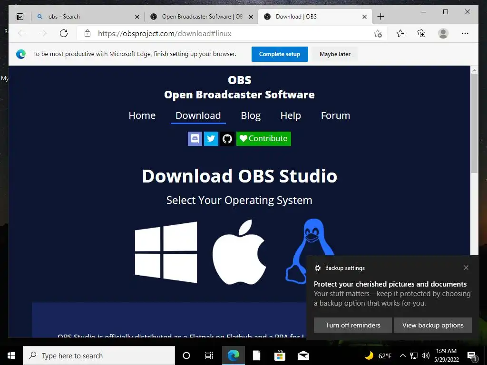The width and height of the screenshot is (487, 365).
Task: Click the page vertical scrollbar thumb
Action: [474, 123]
